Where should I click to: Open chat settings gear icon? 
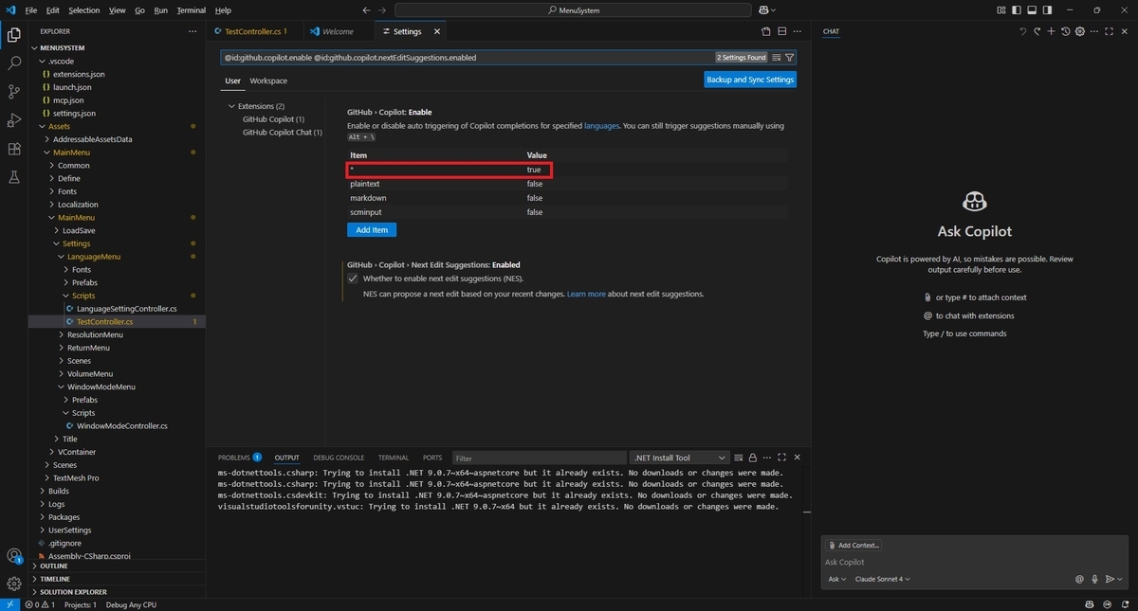click(x=1079, y=31)
